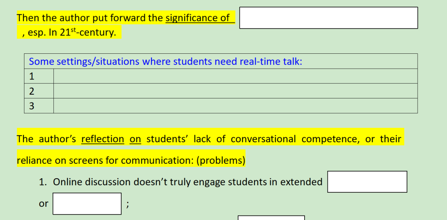Screen dimensions: 447x220
Task: Click the highlighted text "esp. In 21st-century"
Action: point(72,32)
